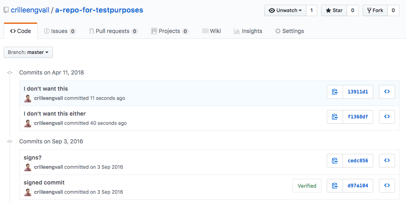View watchers count of 1
The height and width of the screenshot is (203, 406).
click(x=311, y=10)
